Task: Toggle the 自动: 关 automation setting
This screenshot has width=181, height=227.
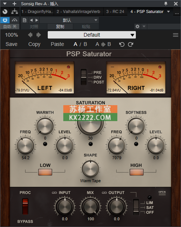Action: (x=10, y=27)
